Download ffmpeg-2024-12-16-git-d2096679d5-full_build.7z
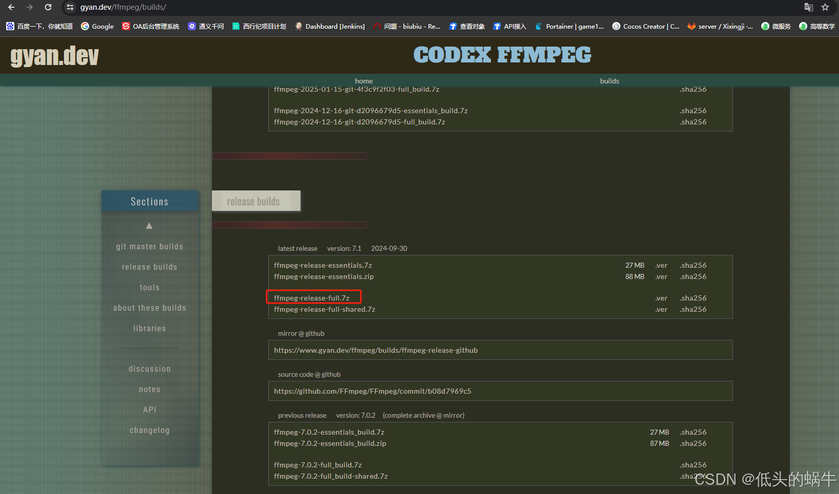 (x=359, y=122)
